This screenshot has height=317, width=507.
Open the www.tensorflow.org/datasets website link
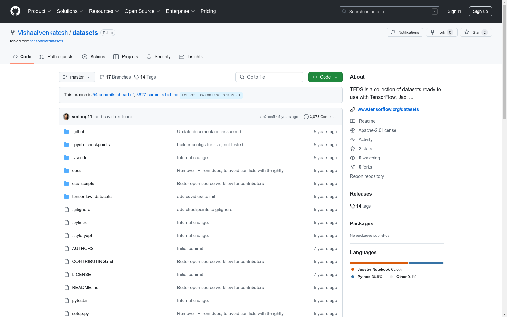pyautogui.click(x=388, y=109)
